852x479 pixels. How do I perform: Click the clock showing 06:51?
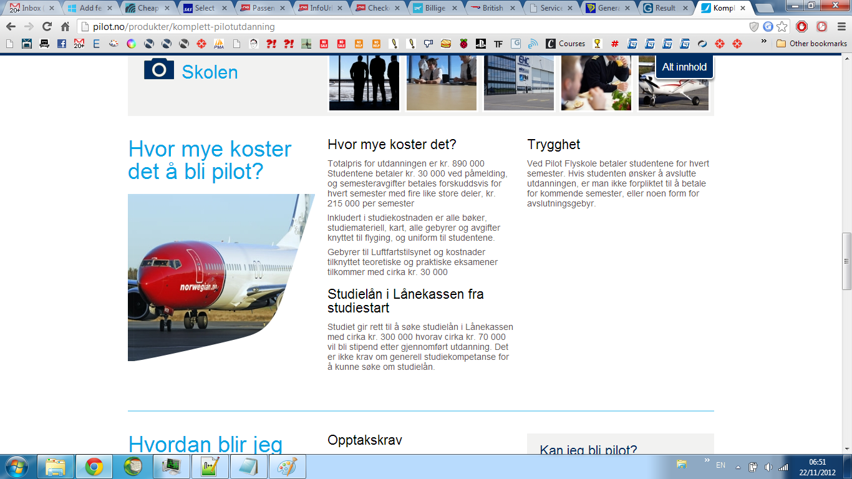pyautogui.click(x=817, y=462)
